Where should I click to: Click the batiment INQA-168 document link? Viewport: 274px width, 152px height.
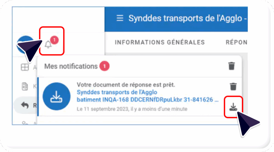click(147, 100)
